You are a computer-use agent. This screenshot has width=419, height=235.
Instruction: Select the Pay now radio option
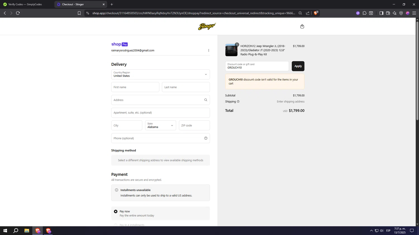(x=116, y=212)
